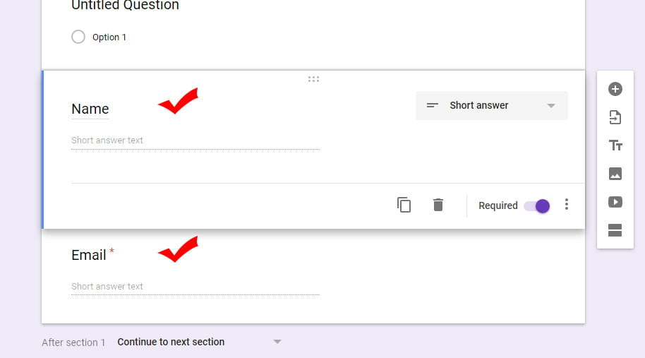The image size is (645, 358).
Task: Select the Email question card
Action: point(313,275)
